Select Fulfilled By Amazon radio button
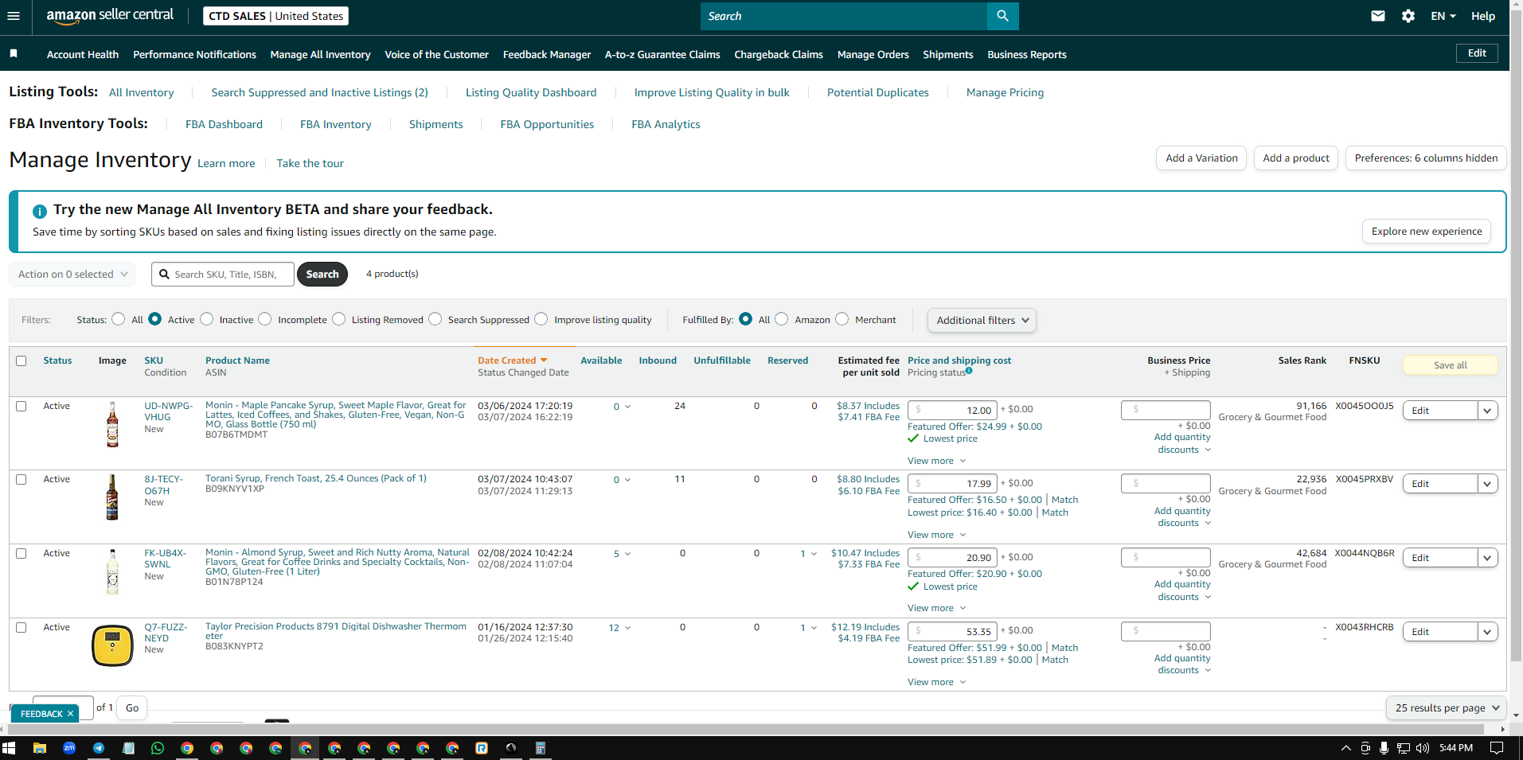 [x=782, y=319]
